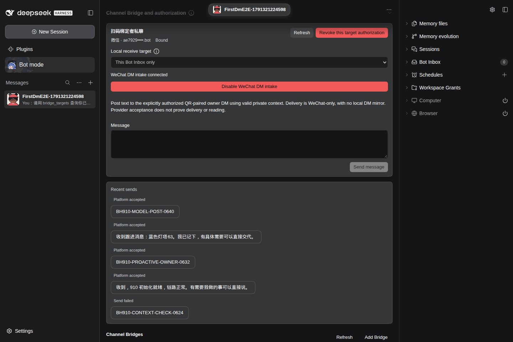Open the FirstDmE2E-1791321224598 conversation
Viewport: 513px width, 342px height.
pos(50,99)
